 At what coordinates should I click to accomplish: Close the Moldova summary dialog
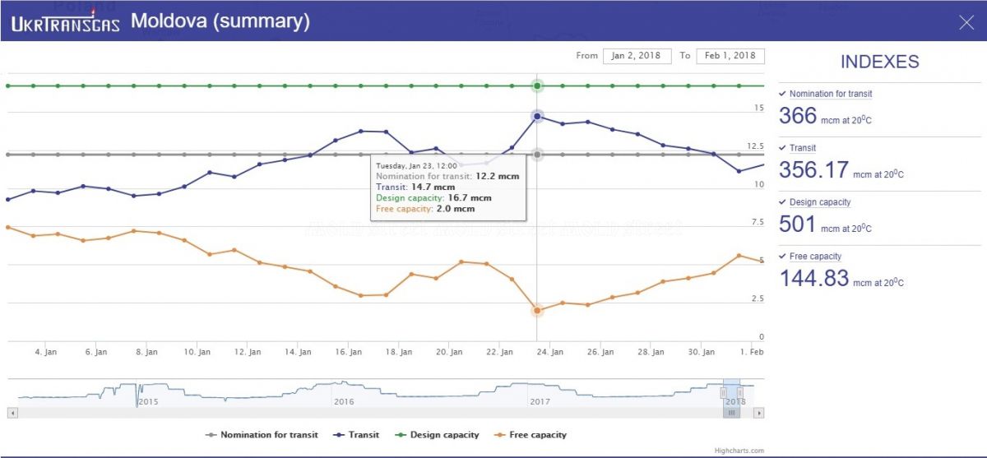pos(966,22)
